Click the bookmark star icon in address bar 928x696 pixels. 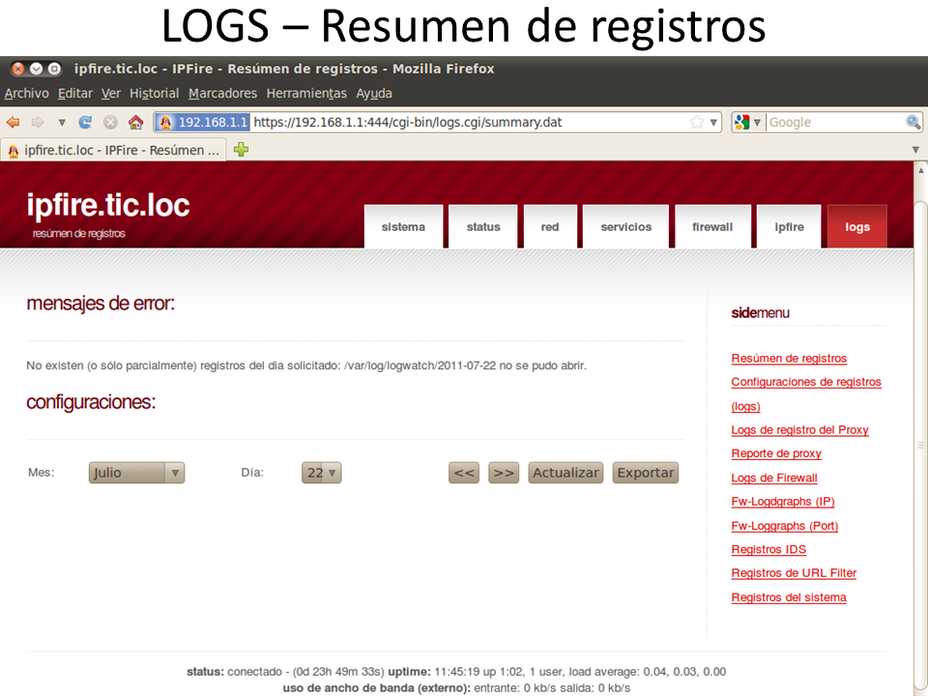tap(696, 123)
